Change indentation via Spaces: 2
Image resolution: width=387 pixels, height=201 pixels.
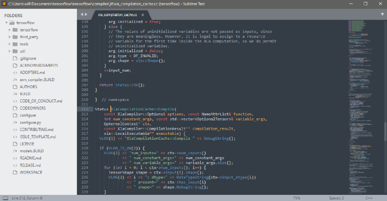336,198
